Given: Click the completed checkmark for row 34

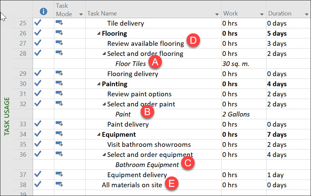Looking at the screenshot, I should pyautogui.click(x=38, y=134).
